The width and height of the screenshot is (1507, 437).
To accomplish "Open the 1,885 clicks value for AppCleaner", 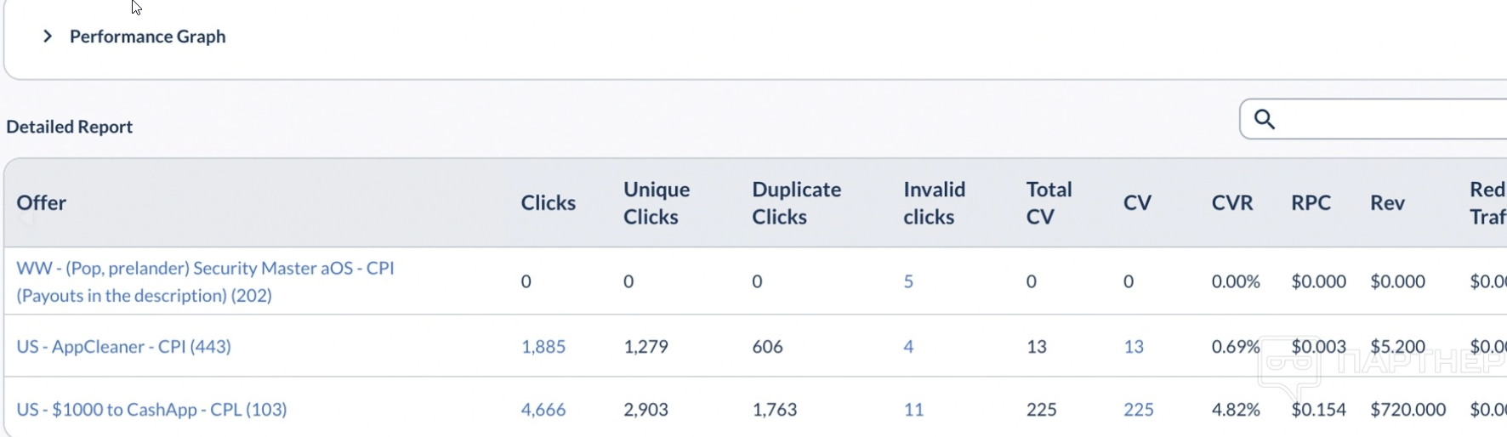I will (543, 347).
